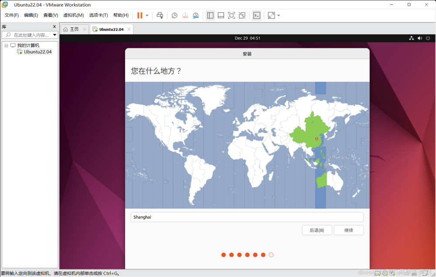The height and width of the screenshot is (277, 436).
Task: Collapse the 我的计算机 tree node
Action: [6, 45]
